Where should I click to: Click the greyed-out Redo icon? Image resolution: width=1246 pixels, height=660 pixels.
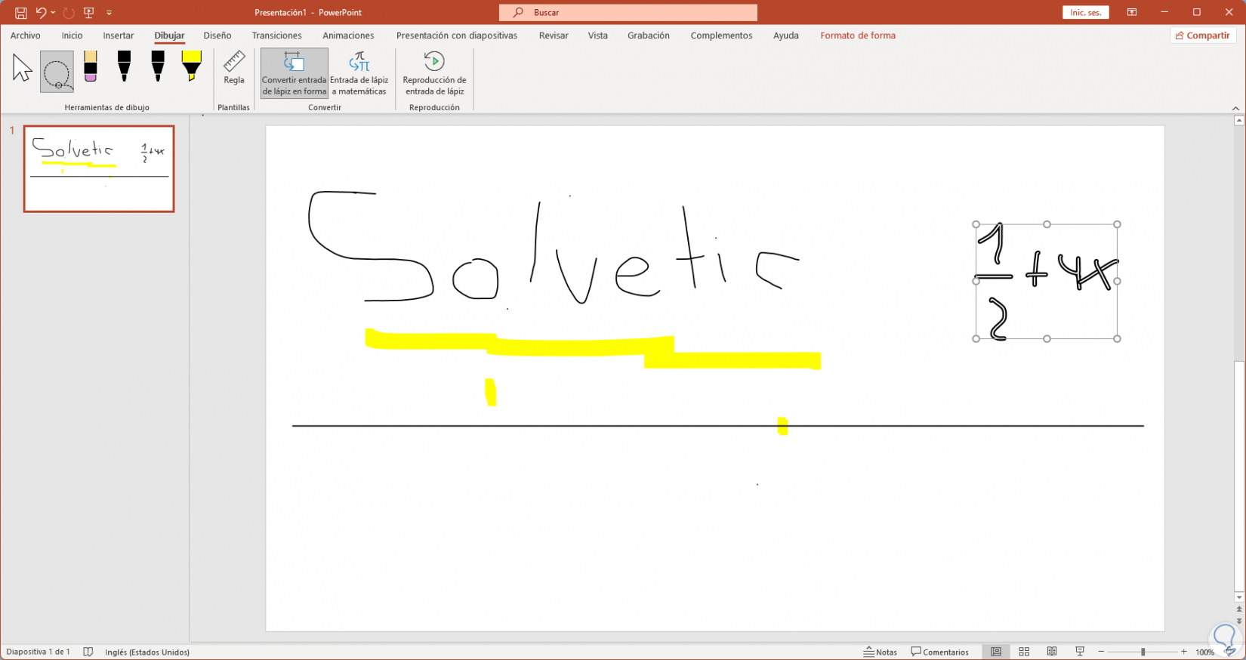tap(69, 13)
